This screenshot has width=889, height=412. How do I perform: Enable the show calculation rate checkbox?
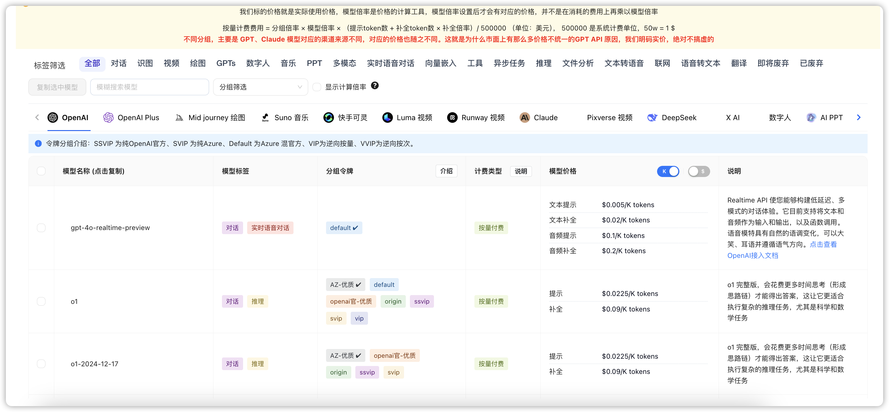coord(317,87)
